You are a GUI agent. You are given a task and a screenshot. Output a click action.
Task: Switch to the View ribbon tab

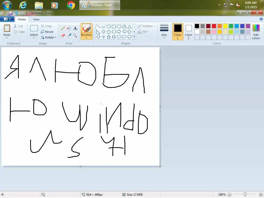coord(36,19)
